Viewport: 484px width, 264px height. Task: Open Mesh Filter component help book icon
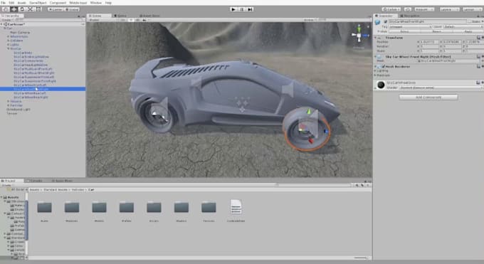coord(478,56)
